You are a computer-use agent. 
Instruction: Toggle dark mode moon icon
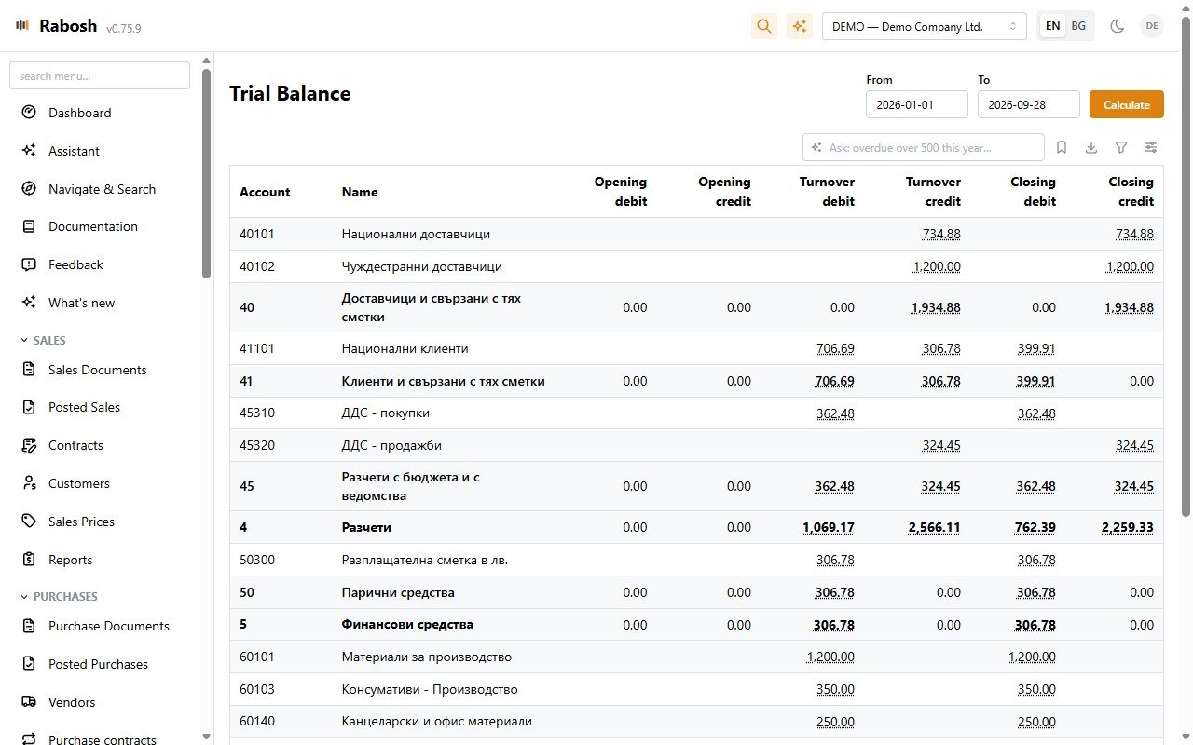[1117, 26]
